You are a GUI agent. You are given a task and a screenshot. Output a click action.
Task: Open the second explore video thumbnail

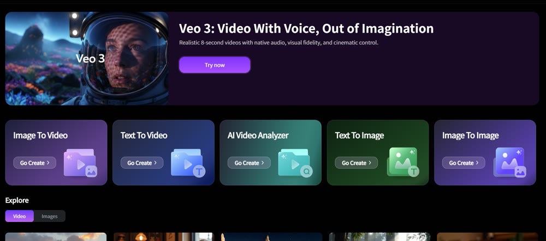pos(164,237)
